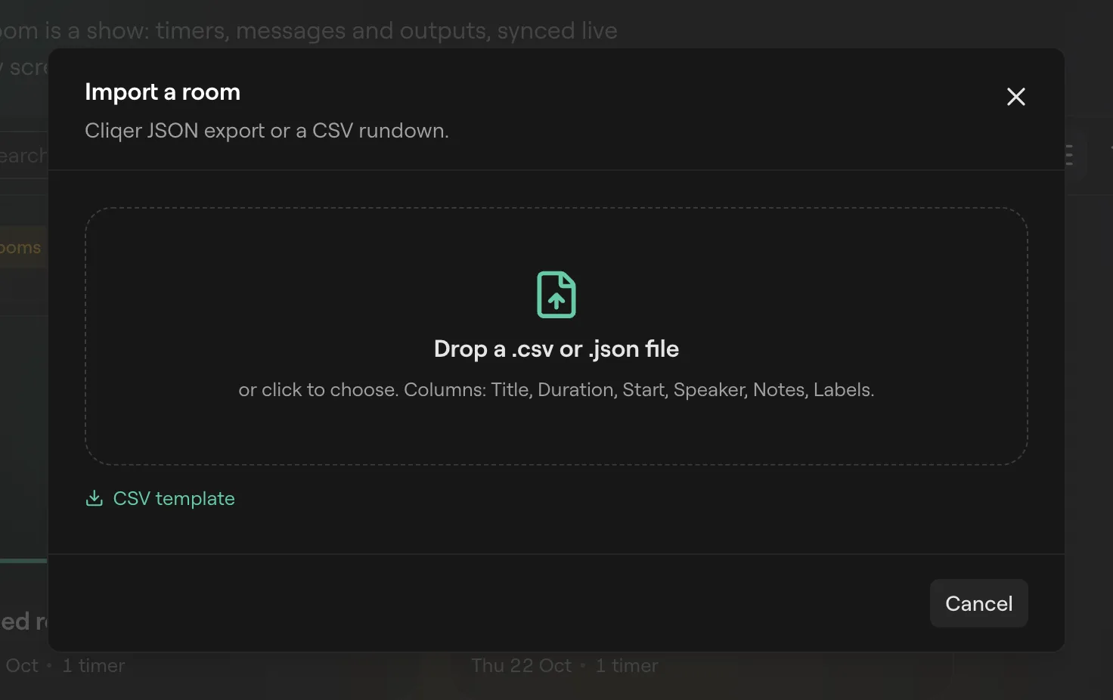The height and width of the screenshot is (700, 1113).
Task: Close the Import a room dialog
Action: pyautogui.click(x=1015, y=97)
